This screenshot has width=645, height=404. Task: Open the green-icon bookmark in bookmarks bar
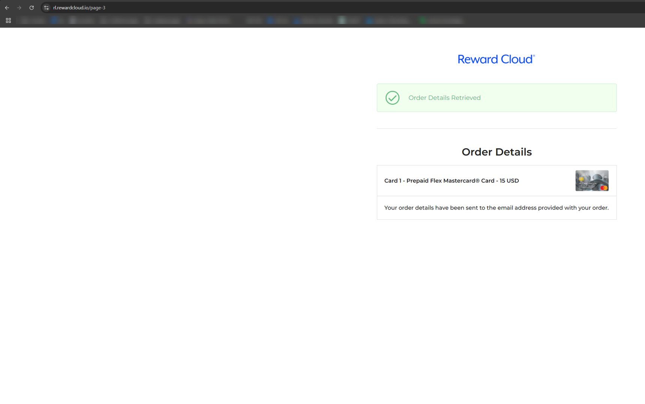423,21
